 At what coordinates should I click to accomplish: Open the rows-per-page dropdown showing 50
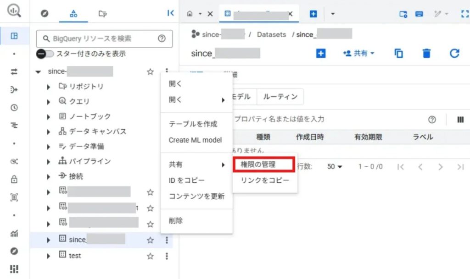pos(335,167)
